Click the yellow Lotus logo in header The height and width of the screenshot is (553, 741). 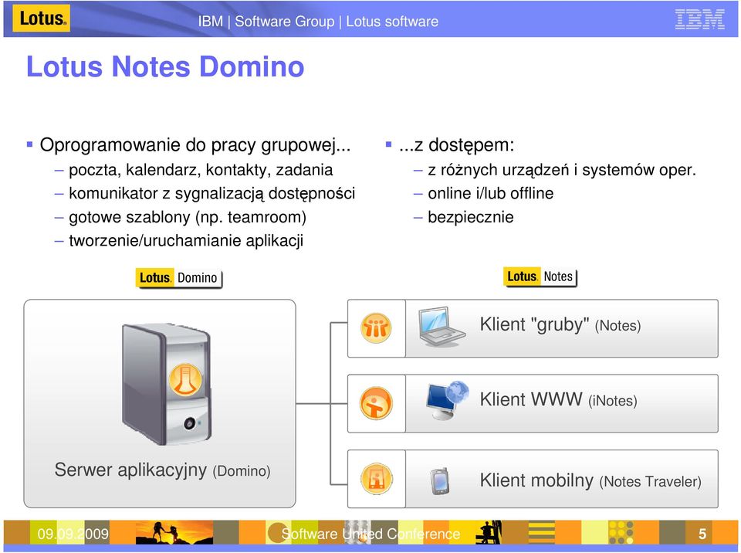(41, 19)
